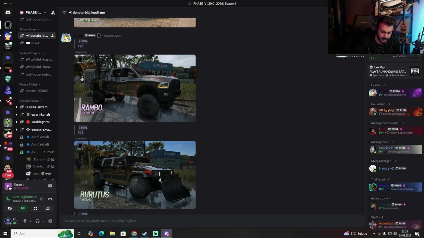Open Stockade member profile
The height and width of the screenshot is (238, 424).
(395, 149)
